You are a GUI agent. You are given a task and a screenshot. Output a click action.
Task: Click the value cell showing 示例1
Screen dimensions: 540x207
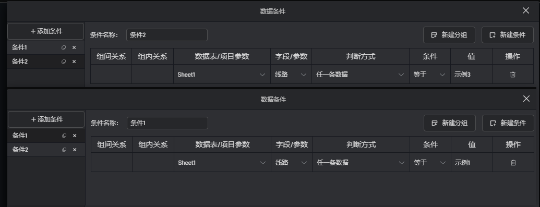[472, 163]
